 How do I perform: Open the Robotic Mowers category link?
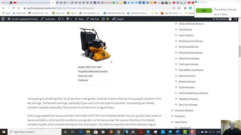pyautogui.click(x=187, y=81)
